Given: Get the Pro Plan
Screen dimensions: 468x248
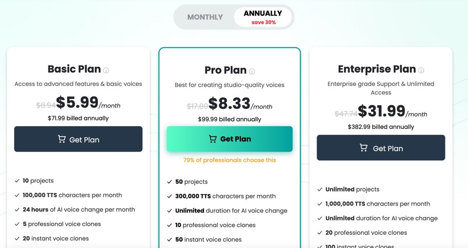Looking at the screenshot, I should tap(229, 139).
